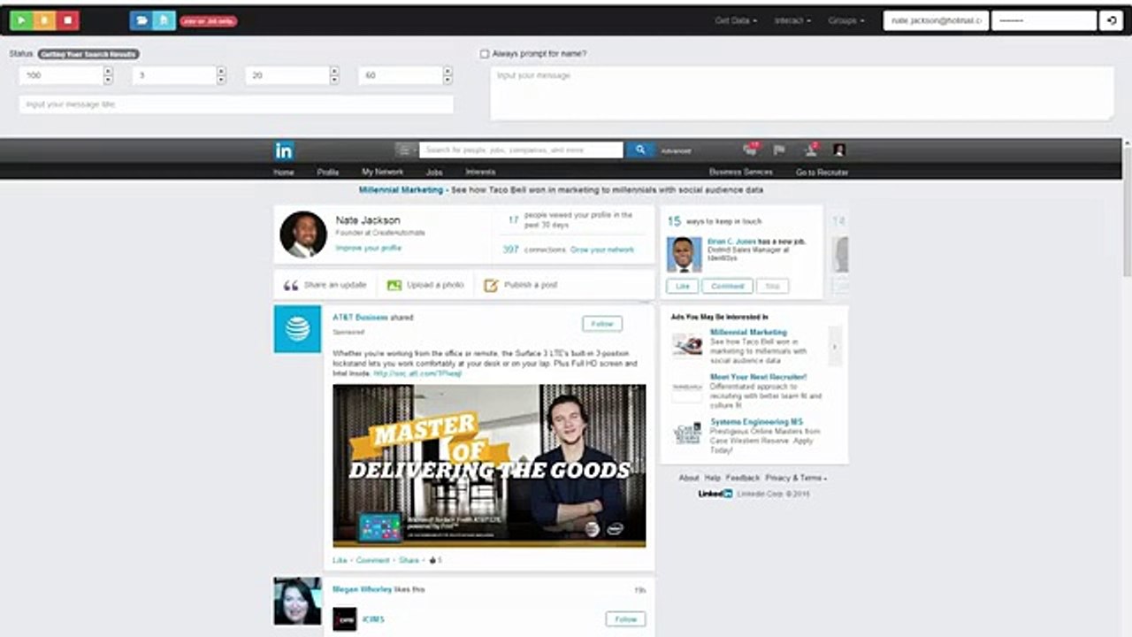This screenshot has height=637, width=1132.
Task: Click the Input your message text area
Action: click(801, 93)
